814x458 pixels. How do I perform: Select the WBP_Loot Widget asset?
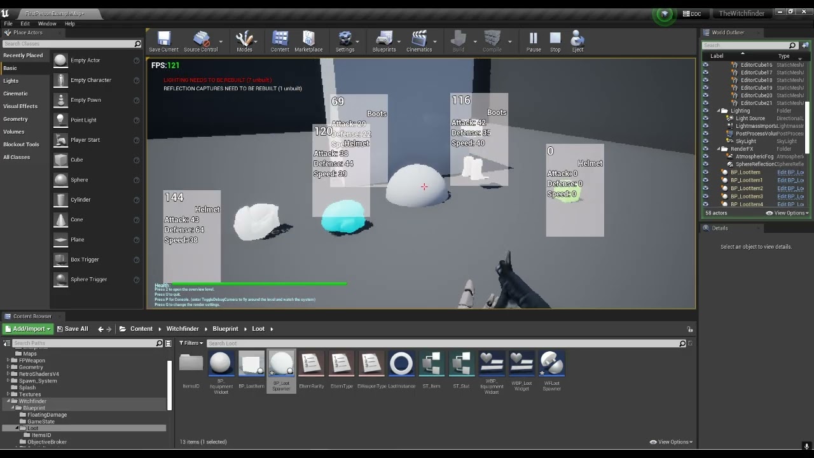tap(521, 371)
